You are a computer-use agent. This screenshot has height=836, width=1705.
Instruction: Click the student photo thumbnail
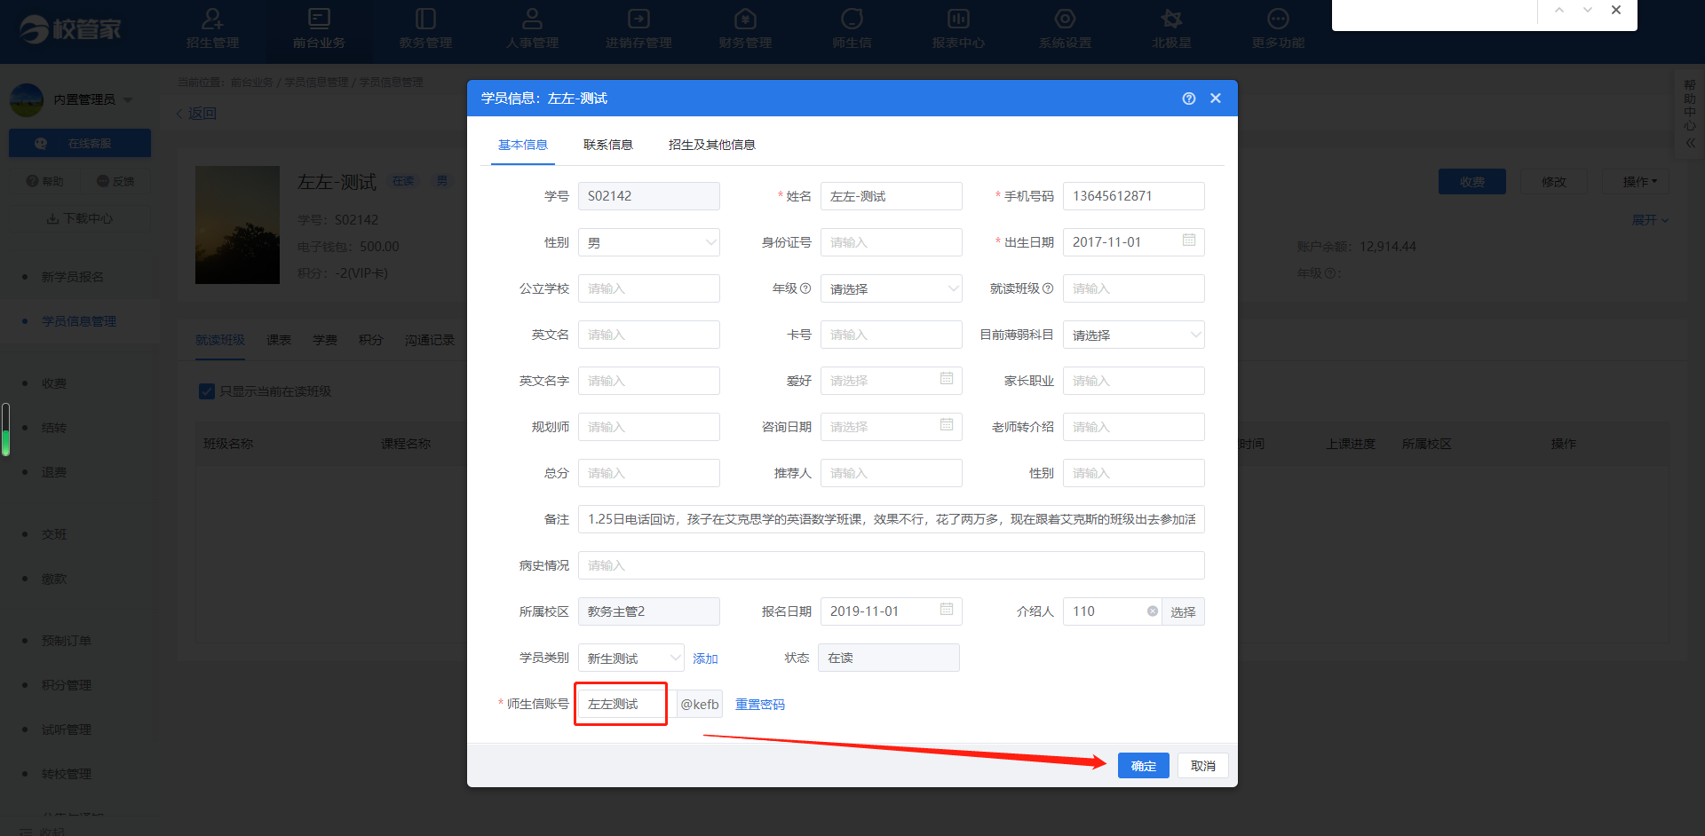(237, 225)
